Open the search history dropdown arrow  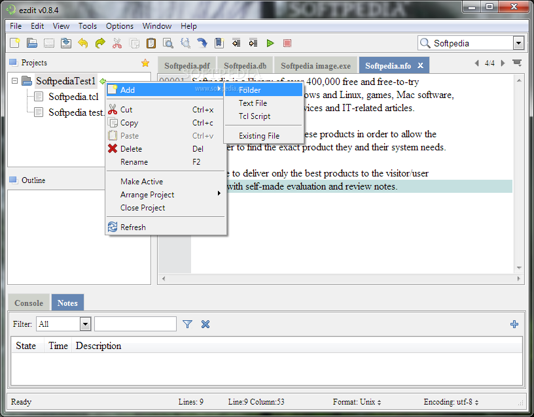click(x=518, y=43)
